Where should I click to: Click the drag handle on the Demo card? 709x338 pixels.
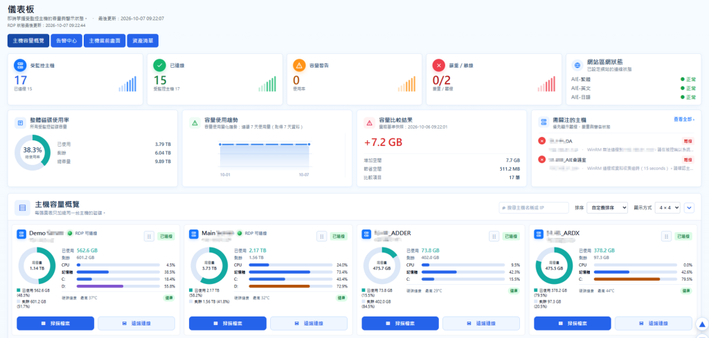point(150,236)
